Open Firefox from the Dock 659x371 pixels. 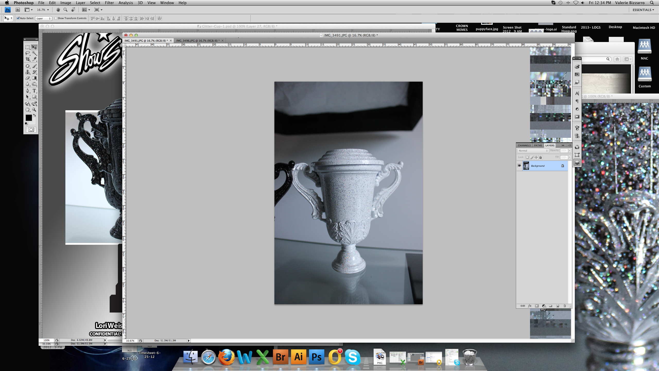tap(226, 357)
